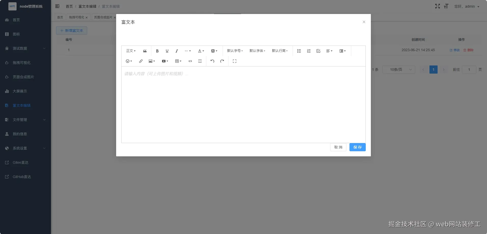Create a bulleted list
This screenshot has height=234, width=487.
[299, 51]
